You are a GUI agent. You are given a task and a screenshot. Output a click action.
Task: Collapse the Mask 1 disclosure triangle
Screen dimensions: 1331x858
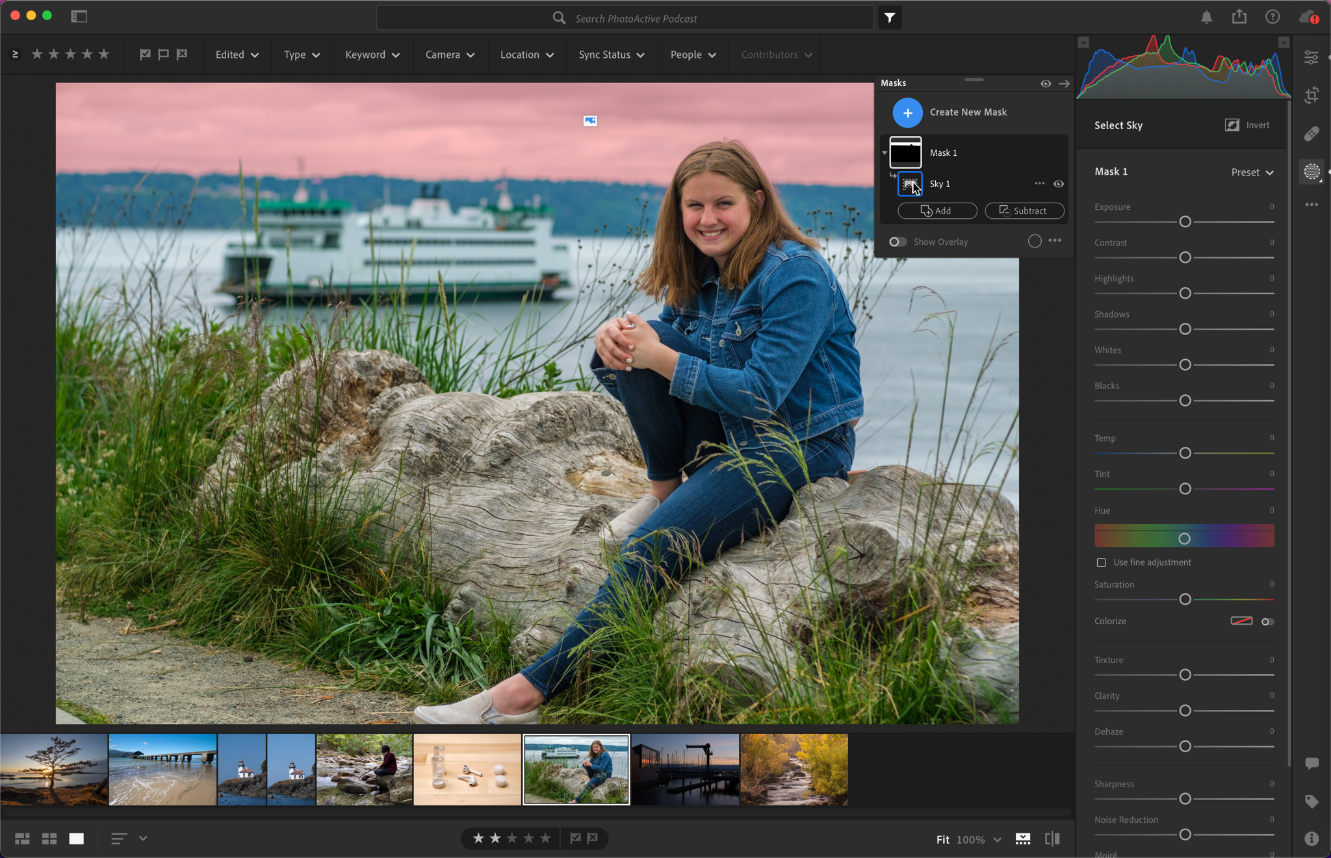click(885, 153)
